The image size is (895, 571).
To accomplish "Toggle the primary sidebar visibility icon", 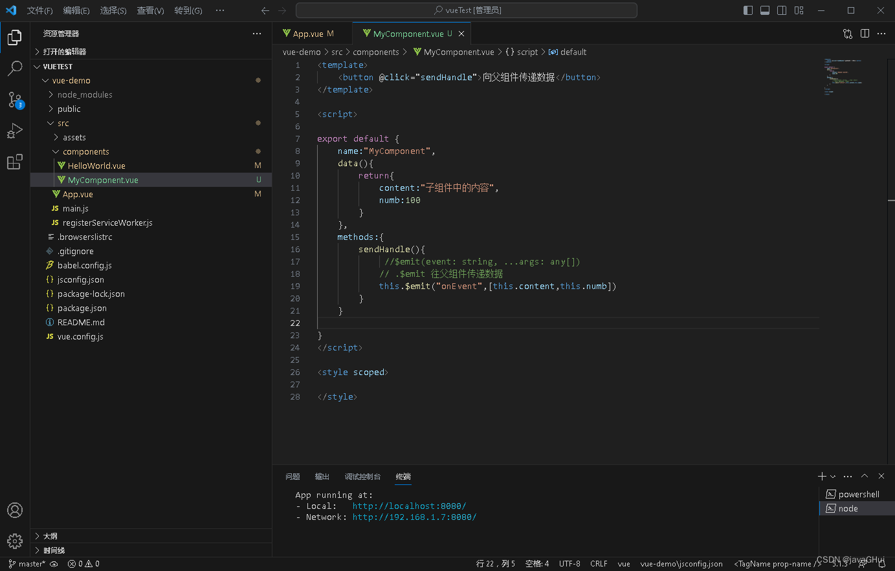I will click(747, 10).
